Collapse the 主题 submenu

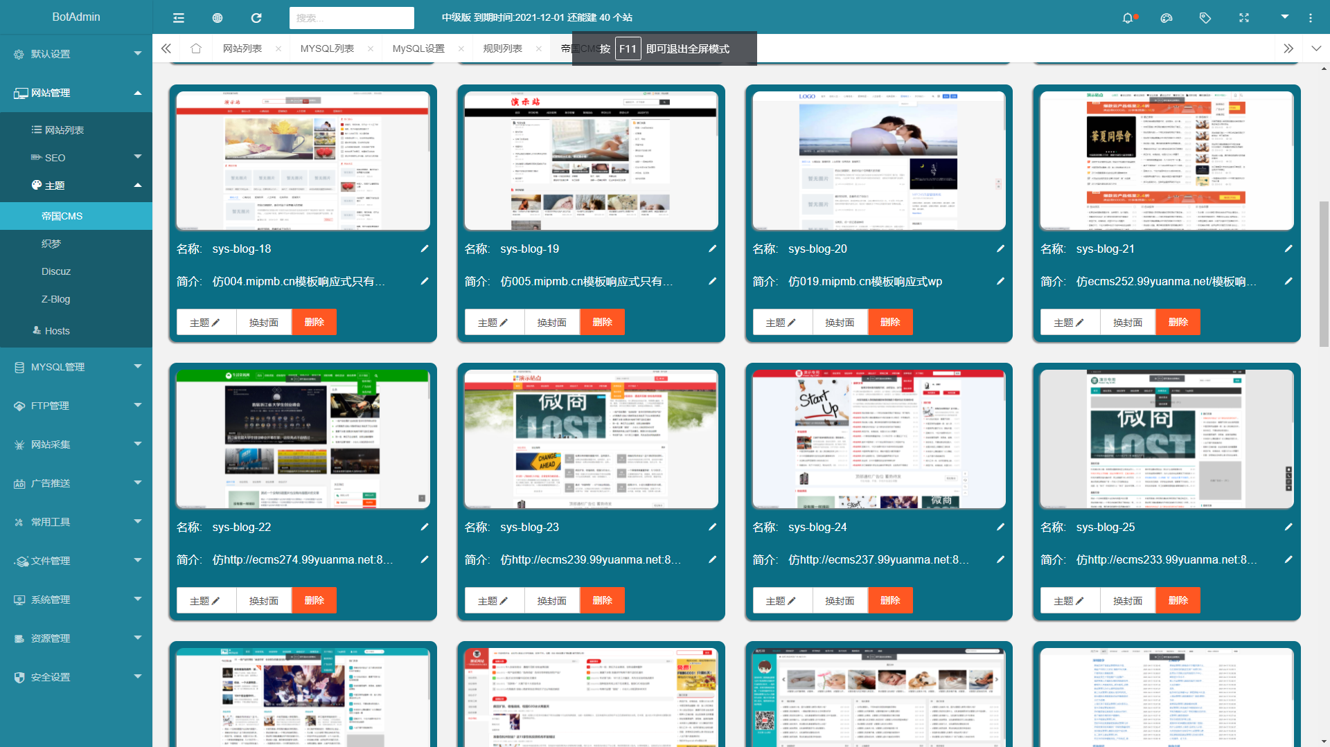point(76,186)
